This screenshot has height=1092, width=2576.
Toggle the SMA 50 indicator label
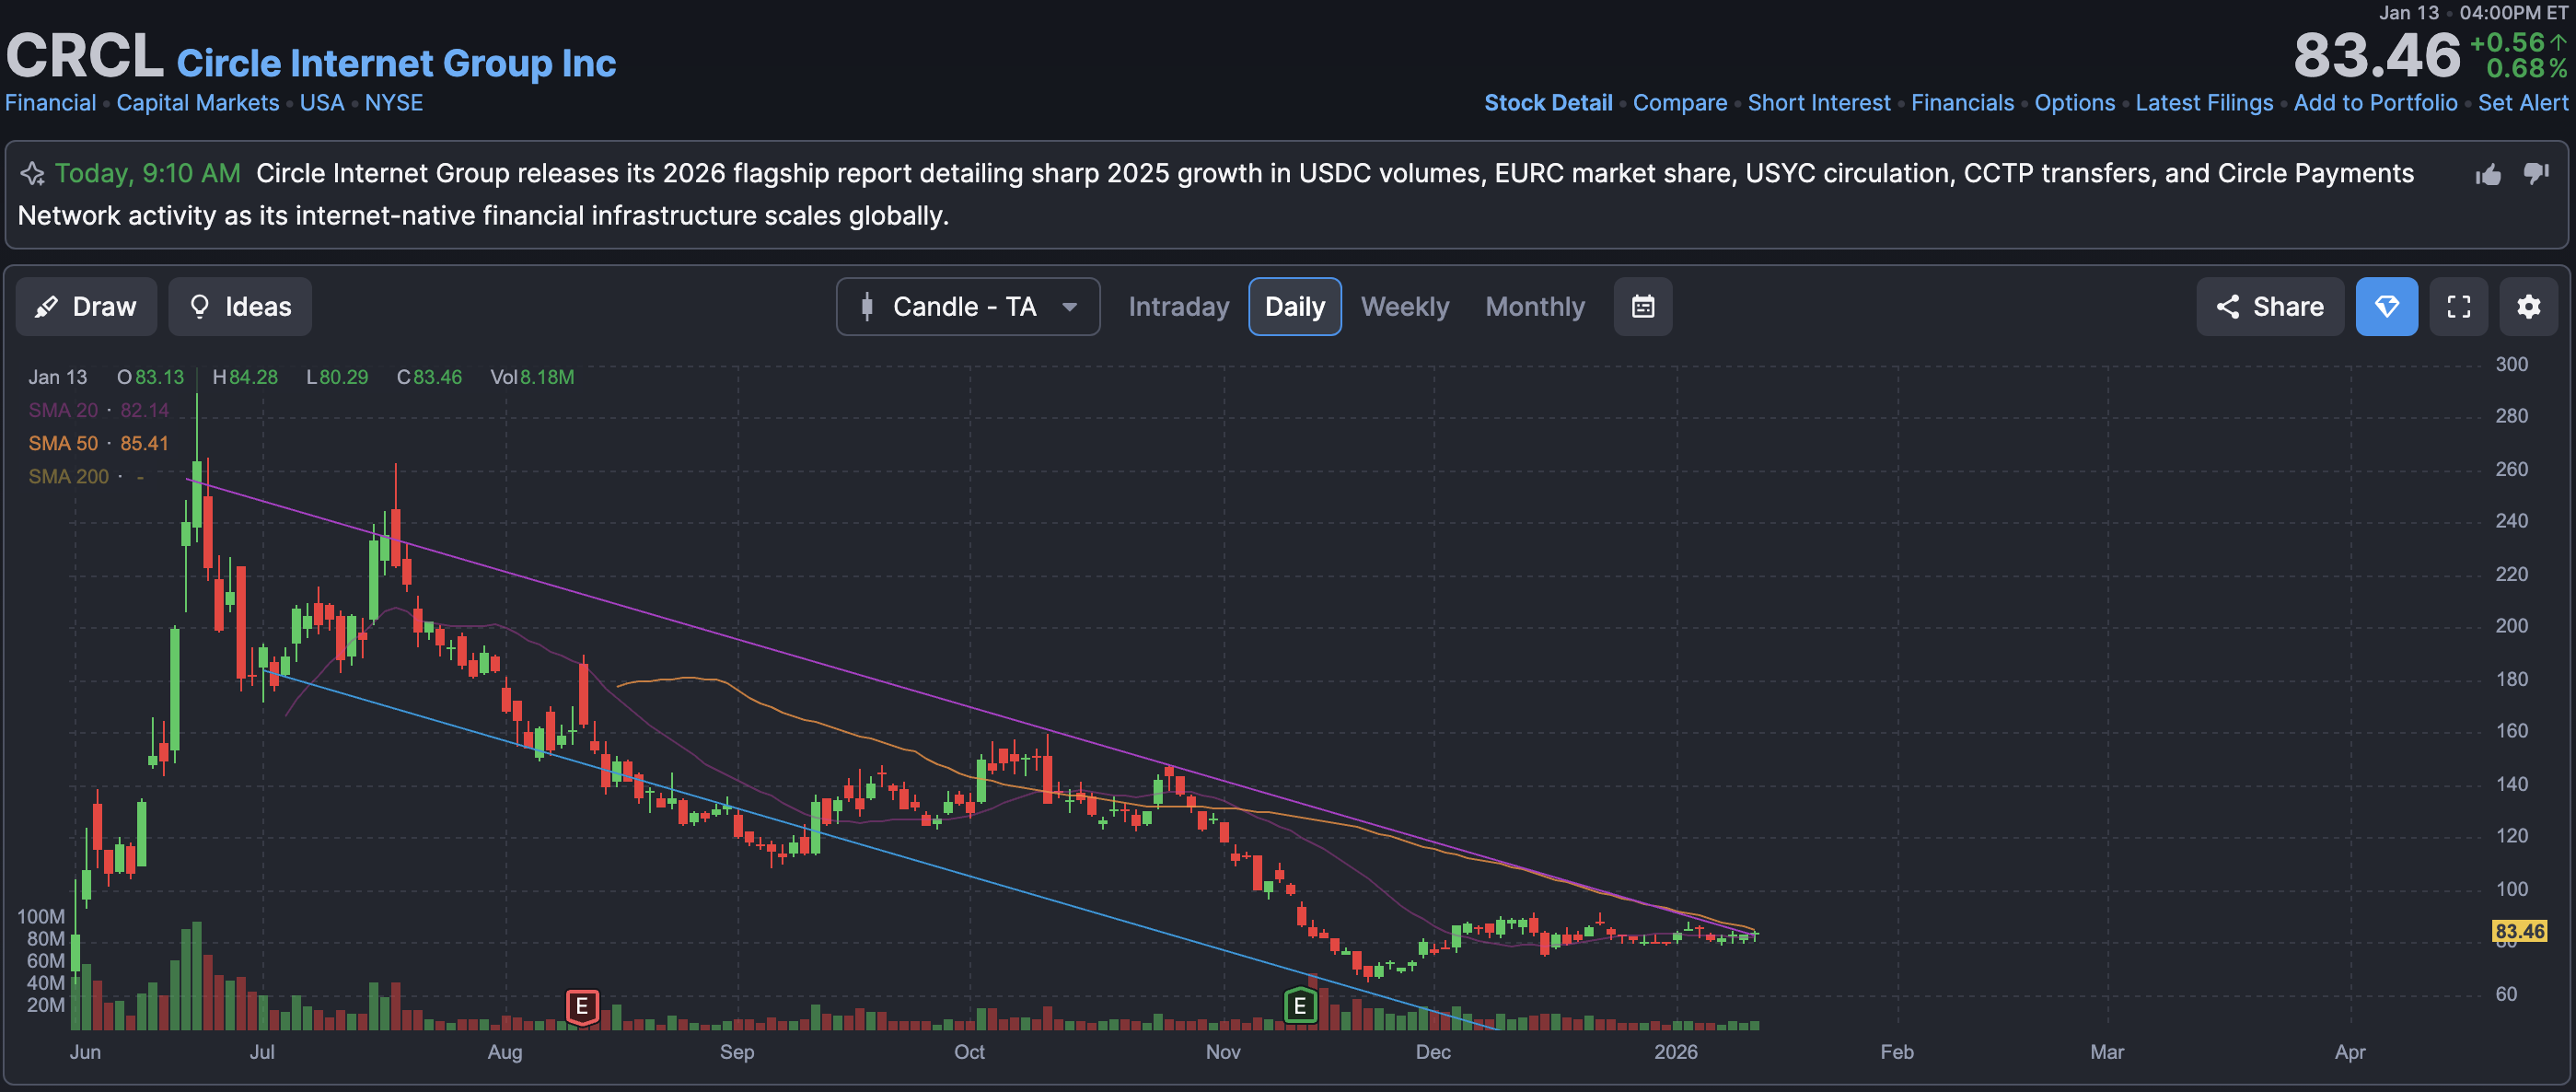[x=63, y=443]
